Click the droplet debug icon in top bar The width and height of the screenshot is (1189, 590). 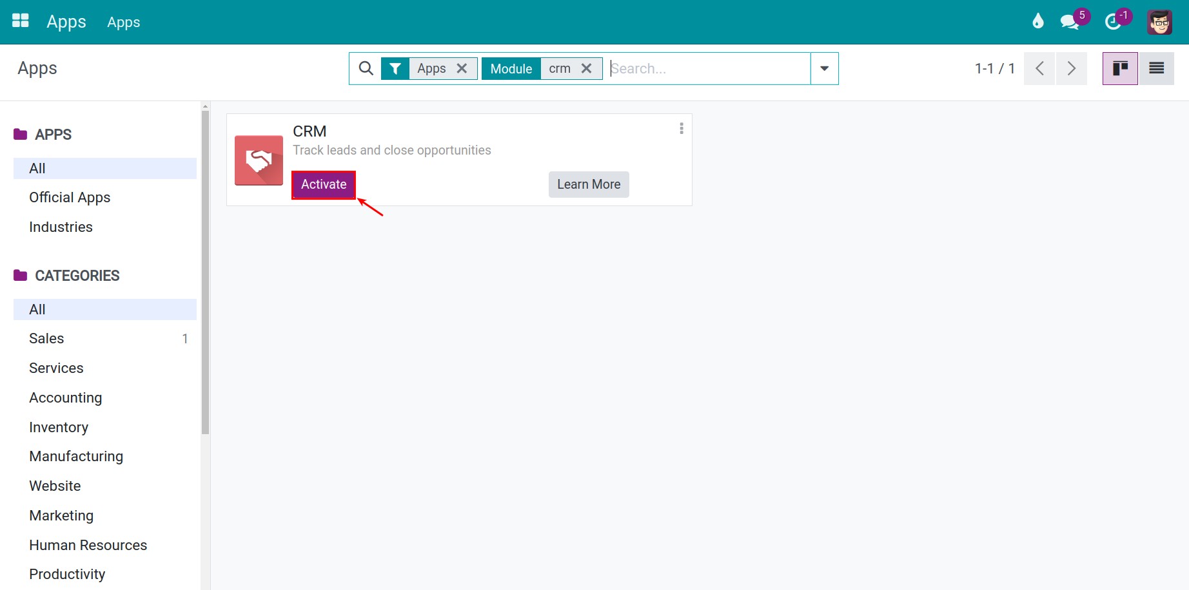point(1037,22)
